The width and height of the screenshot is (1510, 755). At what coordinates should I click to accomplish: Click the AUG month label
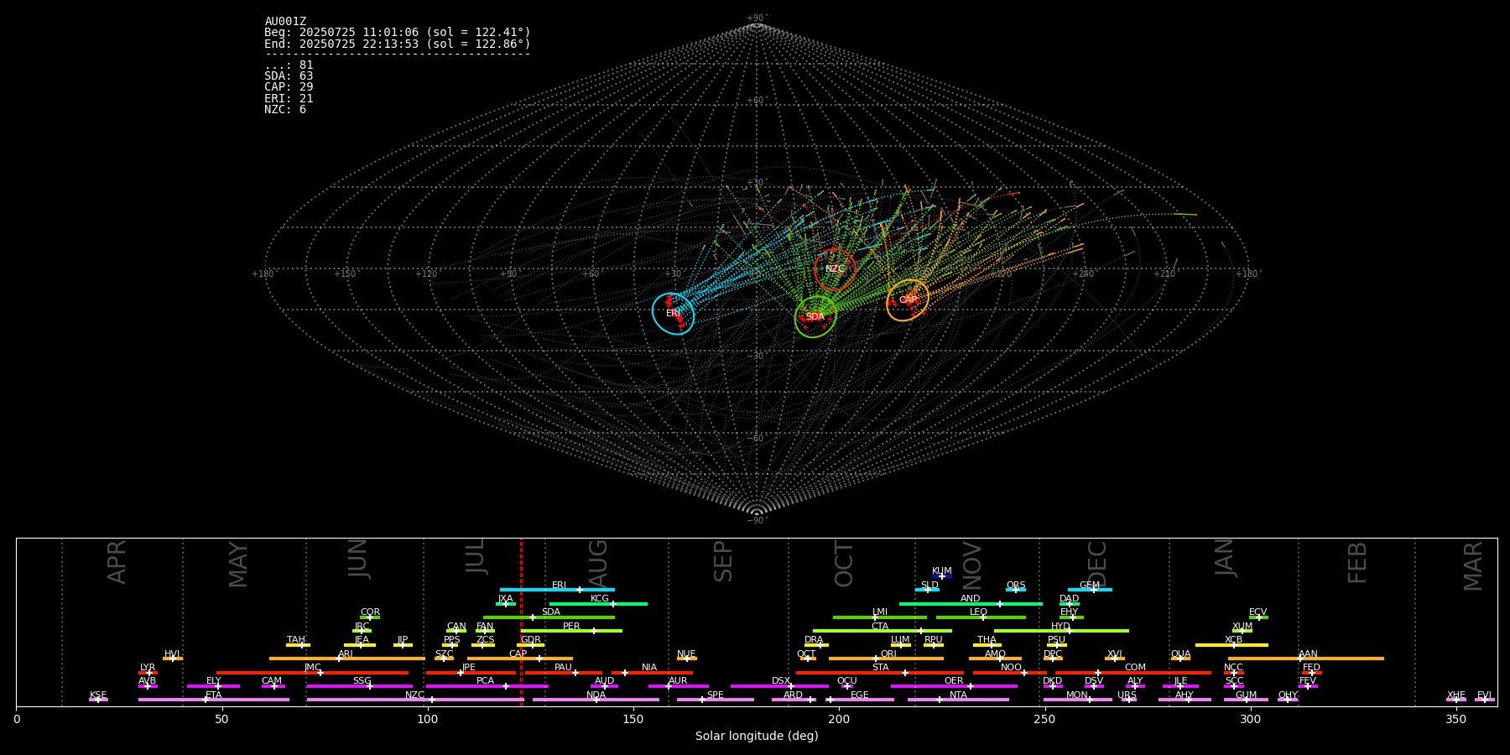pyautogui.click(x=598, y=562)
